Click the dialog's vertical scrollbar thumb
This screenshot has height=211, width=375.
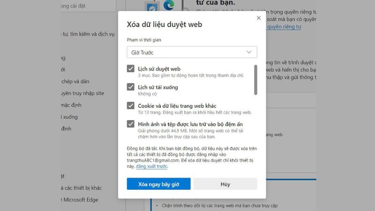[255, 80]
